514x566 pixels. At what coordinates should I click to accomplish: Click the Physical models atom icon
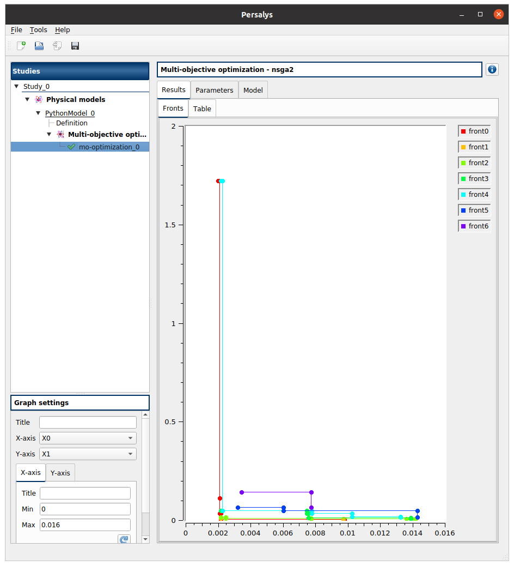click(x=38, y=100)
